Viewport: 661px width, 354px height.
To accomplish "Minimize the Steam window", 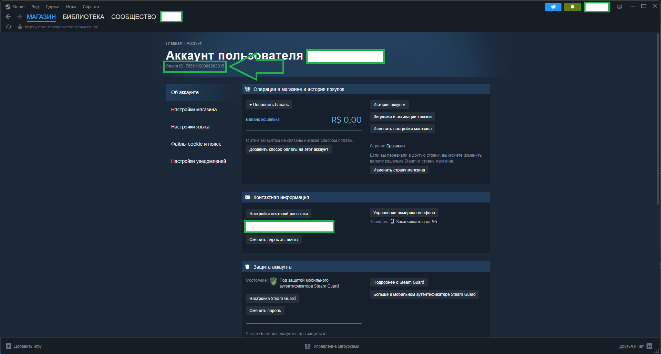I will click(x=632, y=6).
